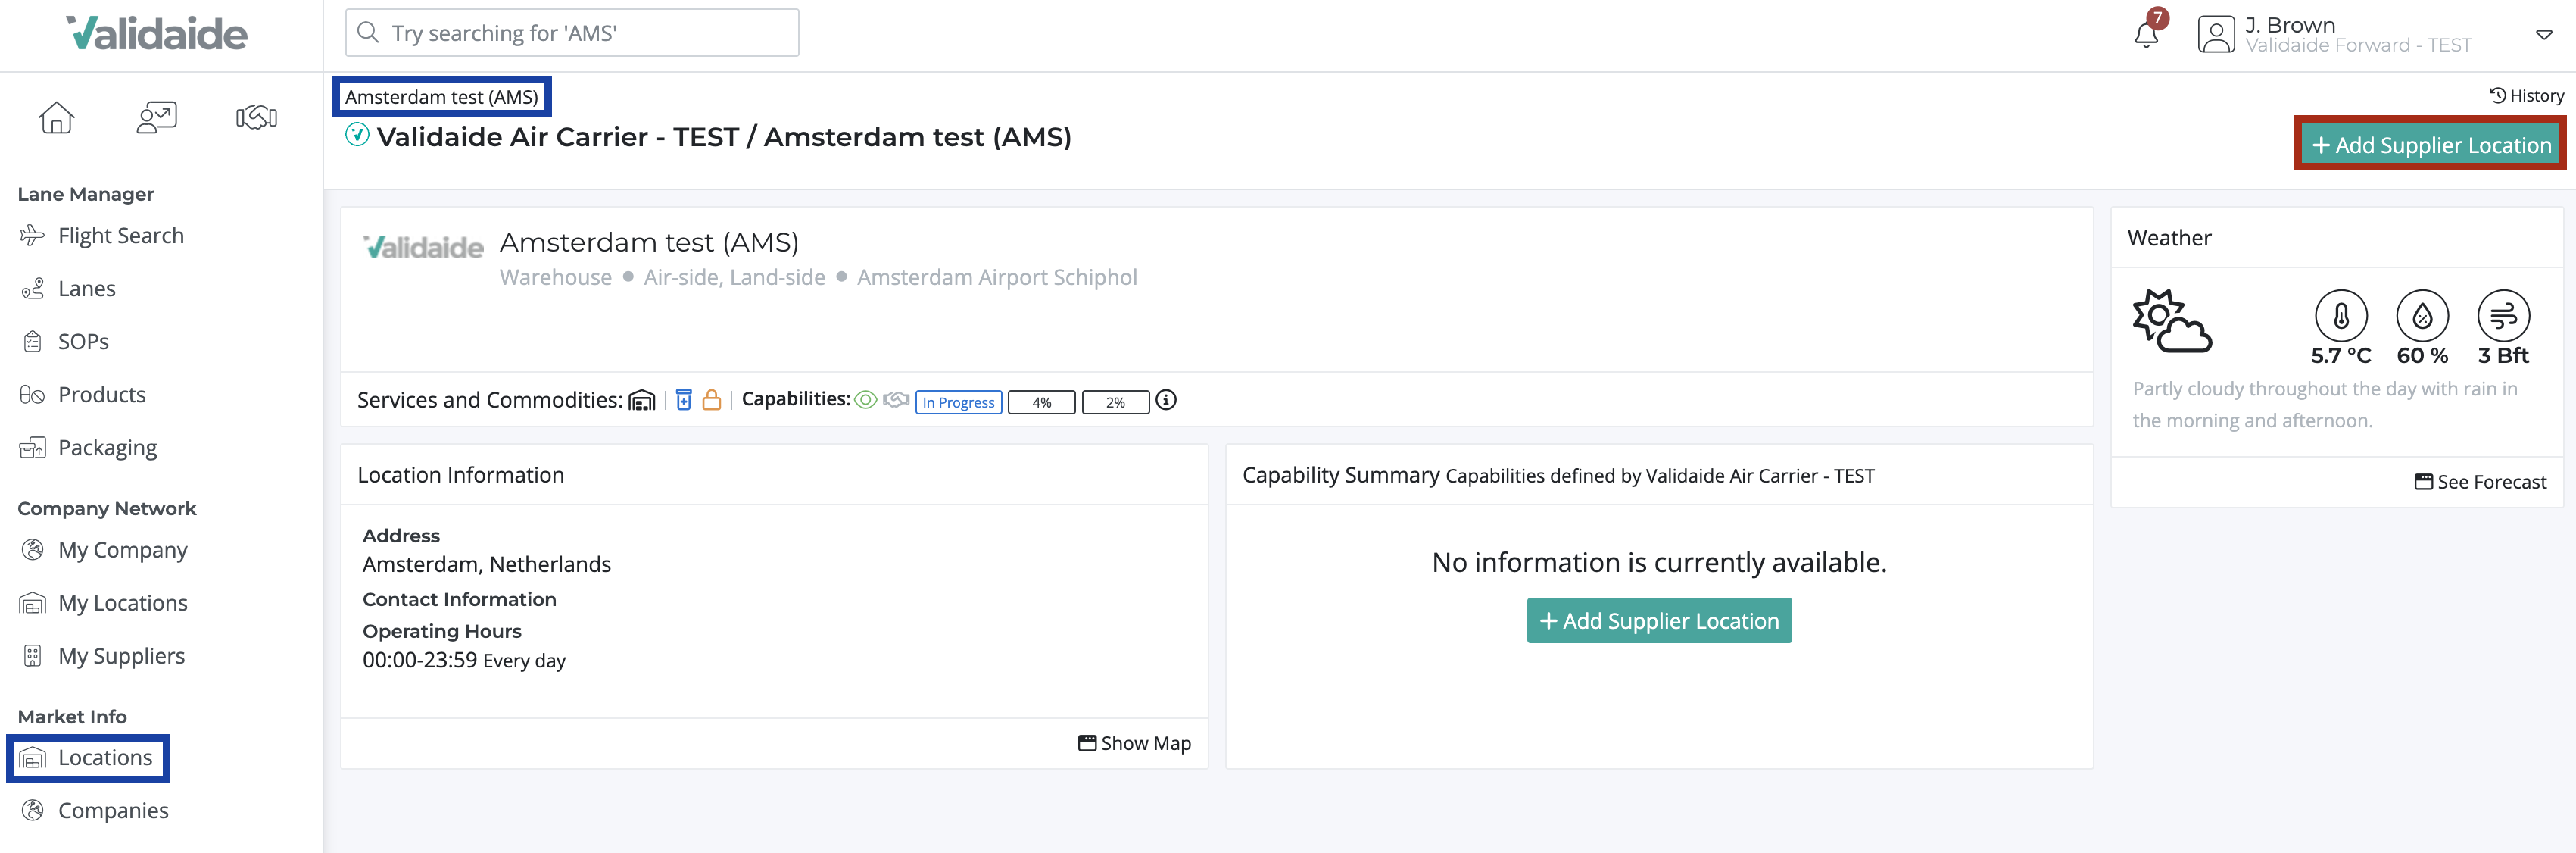
Task: Open My Suppliers in the sidebar
Action: pos(122,656)
